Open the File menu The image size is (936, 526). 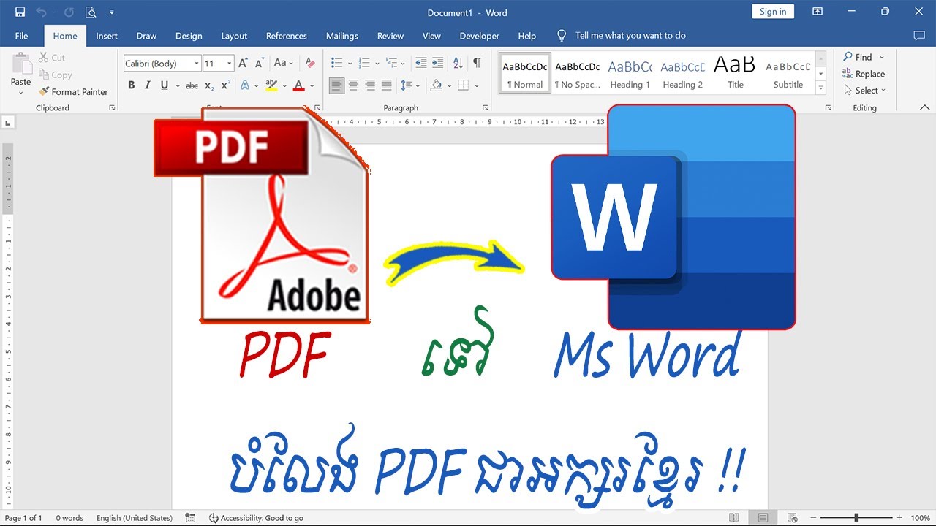click(x=21, y=36)
